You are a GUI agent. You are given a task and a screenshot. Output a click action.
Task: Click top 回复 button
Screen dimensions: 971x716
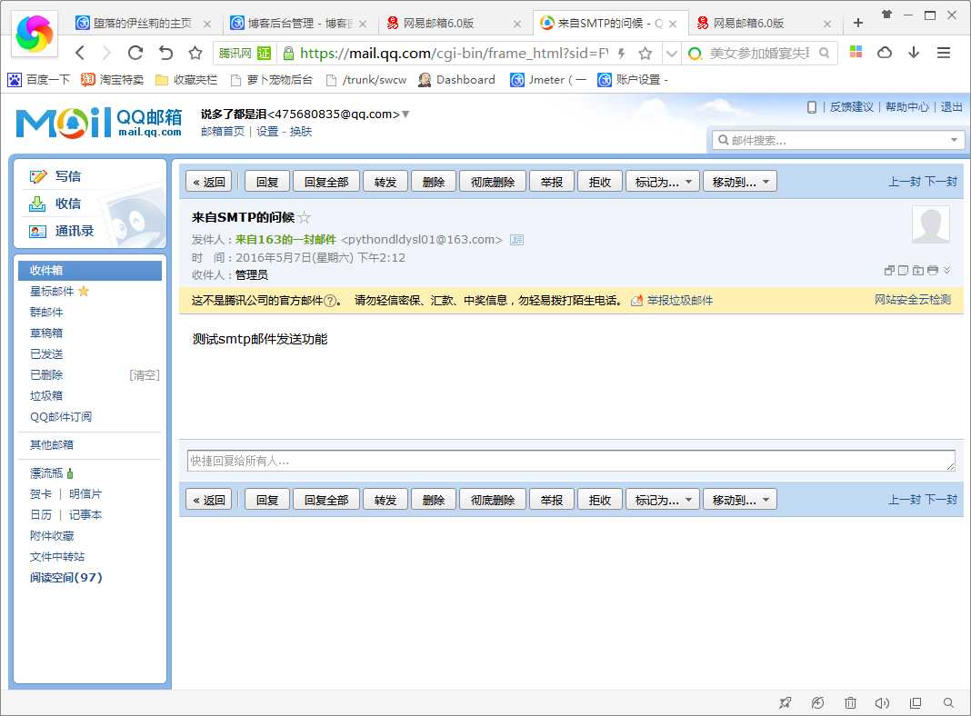[267, 182]
